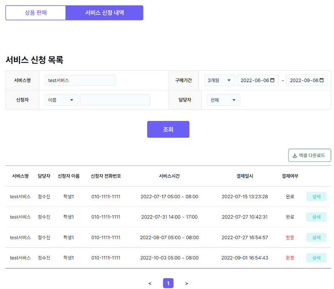334x289 pixels.
Task: Go to previous page arrow
Action: pyautogui.click(x=150, y=284)
